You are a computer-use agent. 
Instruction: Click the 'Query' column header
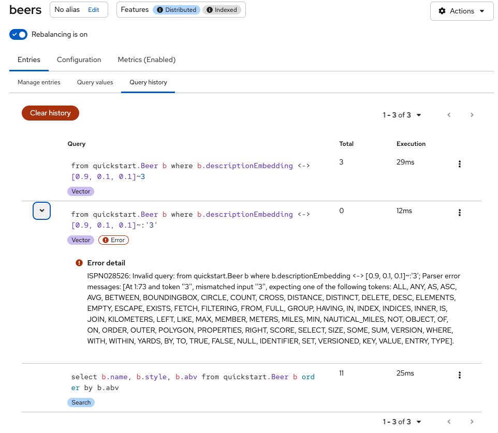tap(76, 144)
